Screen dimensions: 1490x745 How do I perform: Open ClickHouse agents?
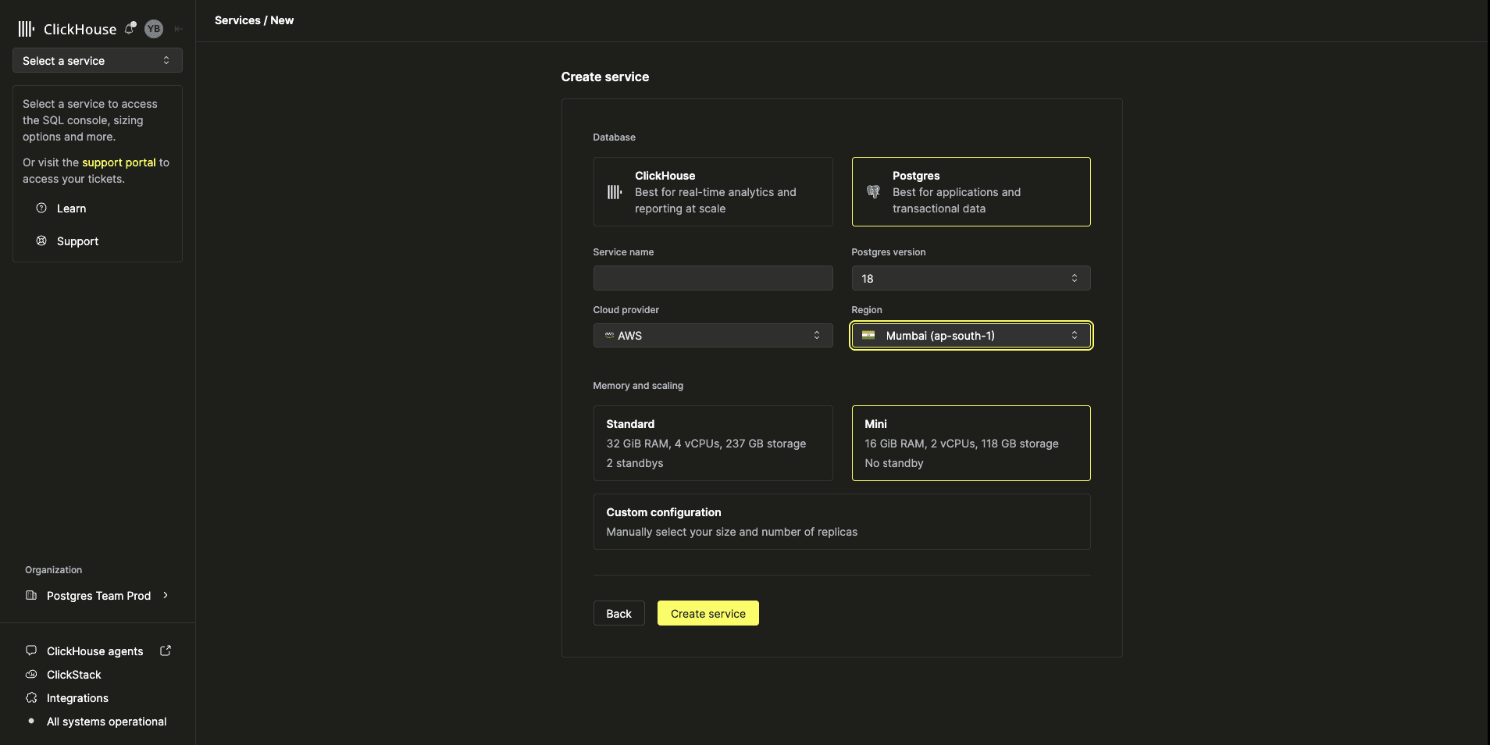click(94, 651)
